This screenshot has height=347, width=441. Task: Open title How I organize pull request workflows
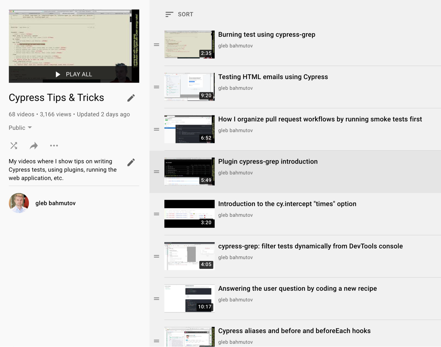coord(320,119)
